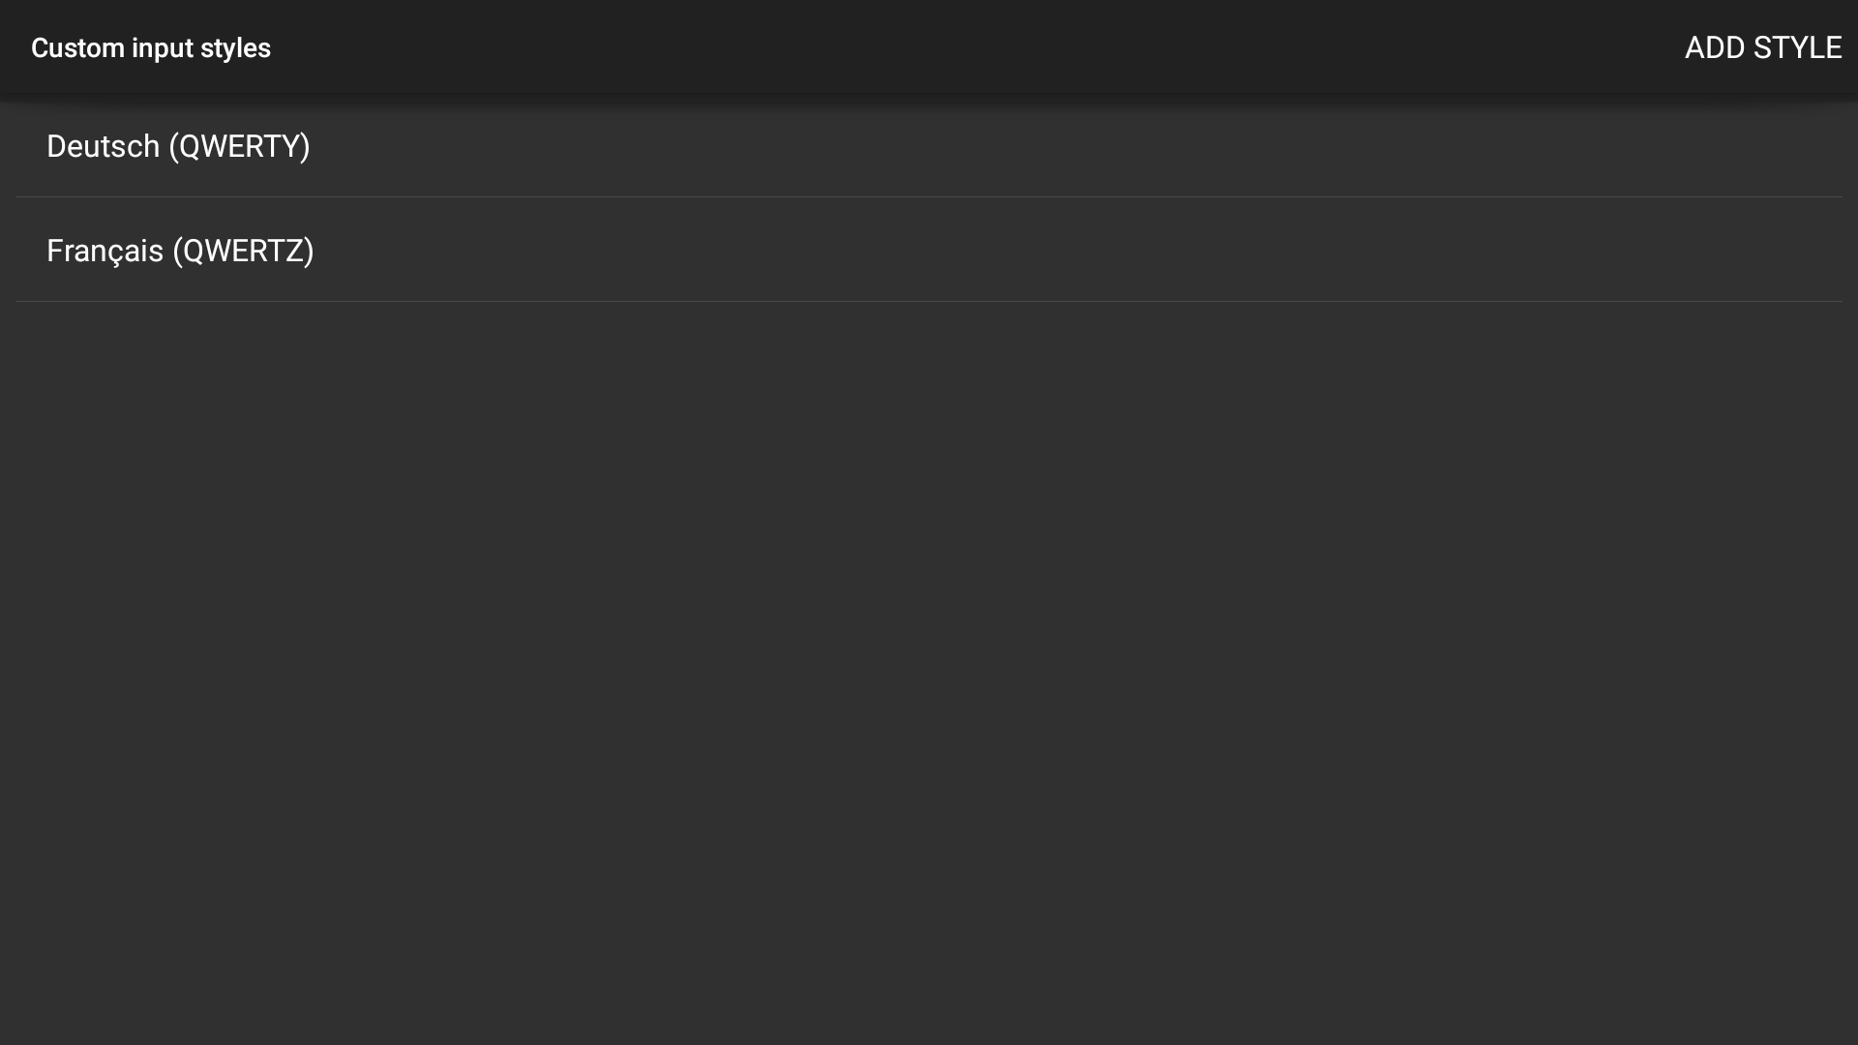Edit the Français custom style row
The width and height of the screenshot is (1858, 1045).
pyautogui.click(x=929, y=250)
